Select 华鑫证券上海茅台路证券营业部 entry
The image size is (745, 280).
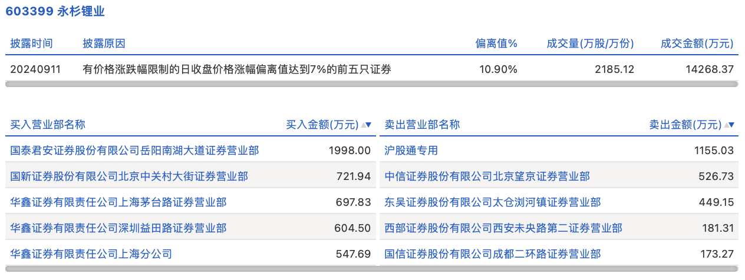pyautogui.click(x=118, y=202)
